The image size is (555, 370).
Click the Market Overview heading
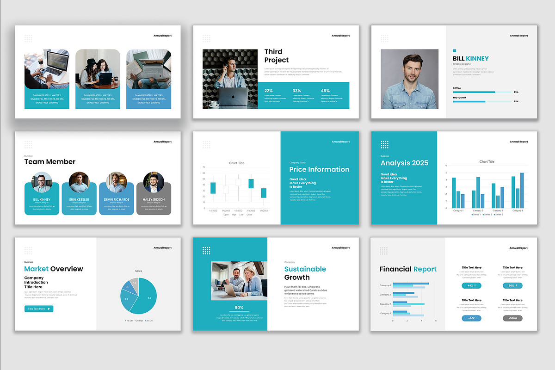[54, 269]
